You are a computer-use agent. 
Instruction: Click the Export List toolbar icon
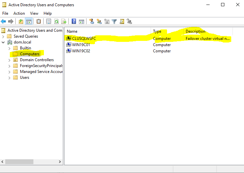click(64, 22)
